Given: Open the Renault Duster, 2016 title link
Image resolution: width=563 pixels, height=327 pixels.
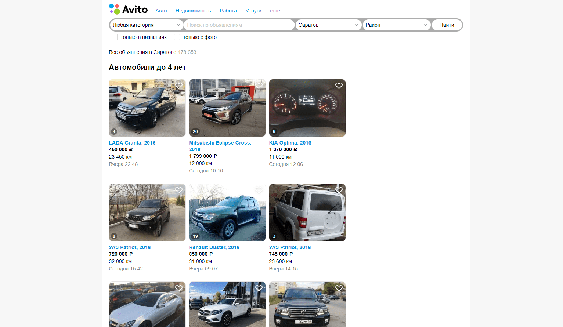Looking at the screenshot, I should (214, 247).
